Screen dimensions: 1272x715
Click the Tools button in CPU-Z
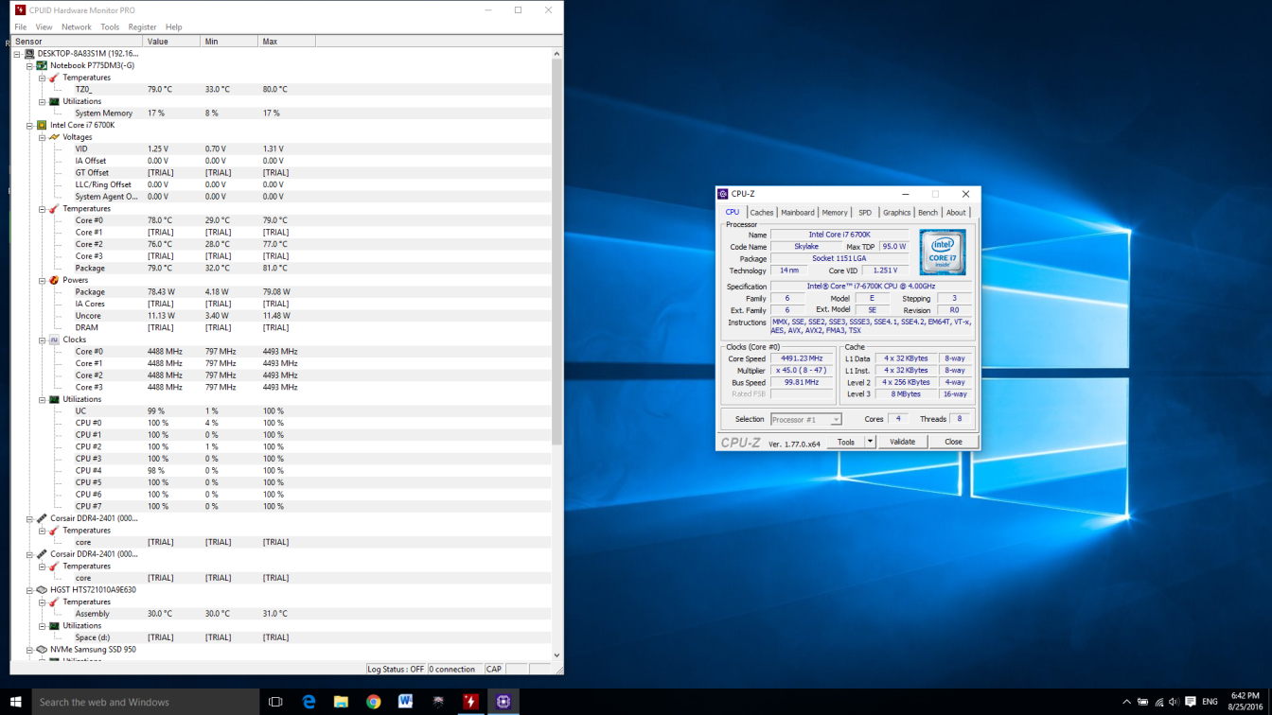tap(846, 442)
